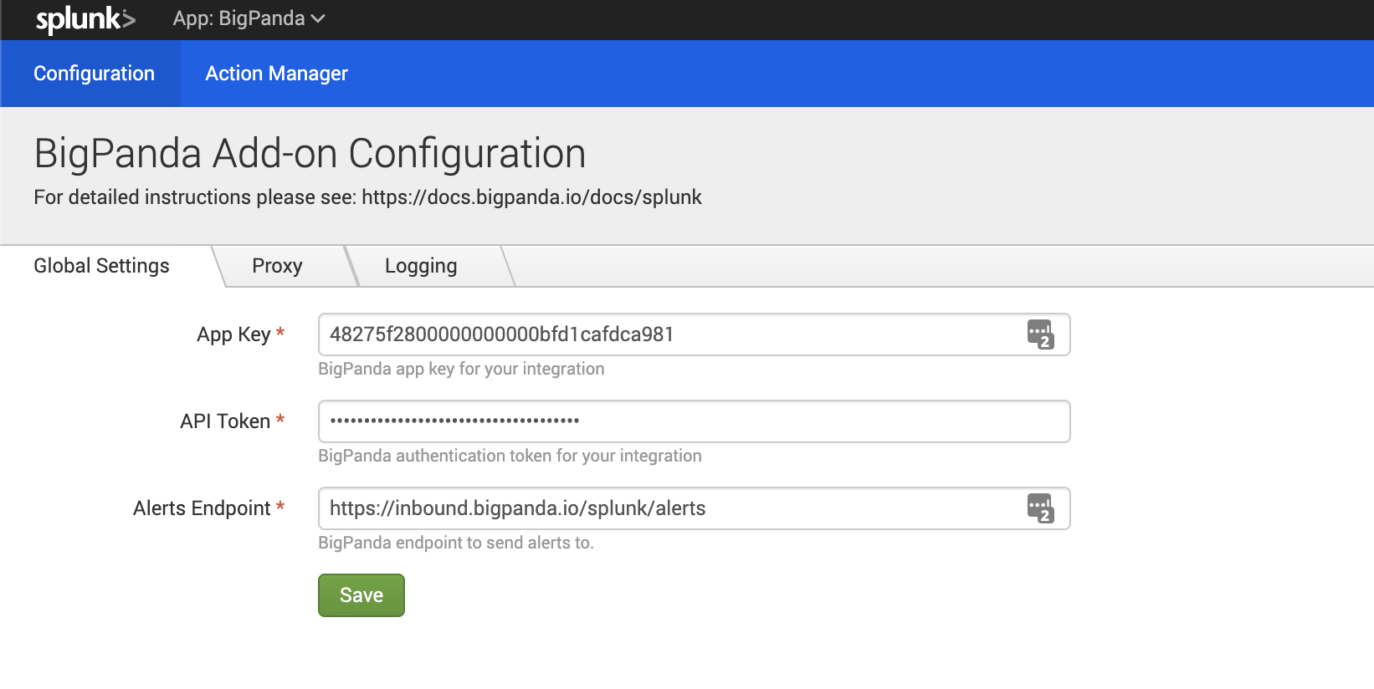The image size is (1374, 689).
Task: Click into the App Key field
Action: [x=694, y=334]
